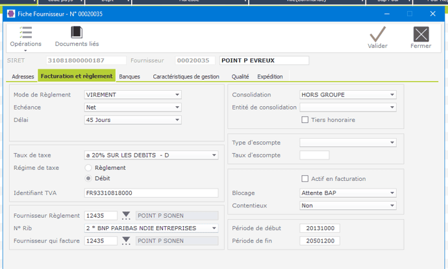The width and height of the screenshot is (448, 269).
Task: Click the Valider checkmark icon
Action: pyautogui.click(x=378, y=34)
